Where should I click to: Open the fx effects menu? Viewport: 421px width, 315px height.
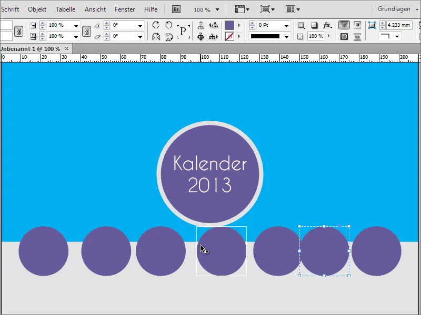[x=327, y=25]
